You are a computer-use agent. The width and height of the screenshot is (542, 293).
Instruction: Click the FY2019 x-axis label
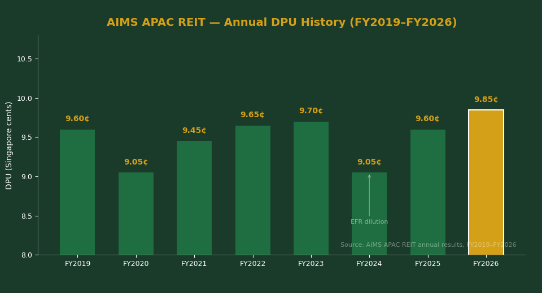click(77, 264)
